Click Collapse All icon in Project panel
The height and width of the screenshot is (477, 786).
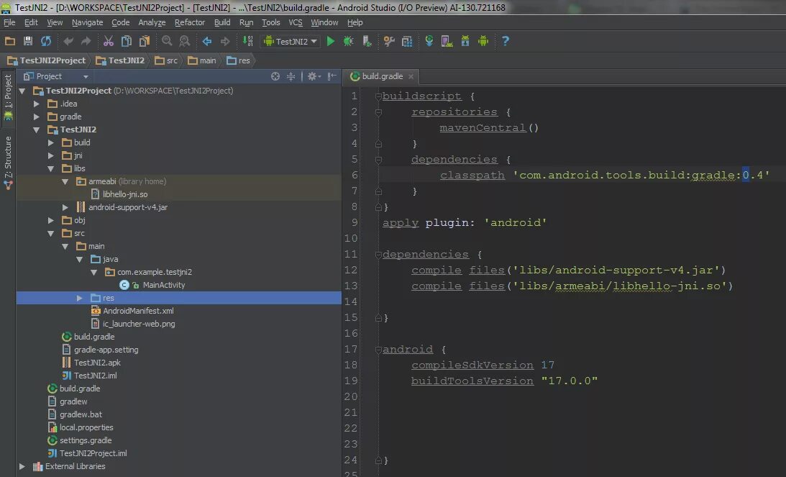(x=291, y=76)
